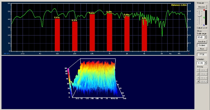Click the 4k RT60 bar labeled 0.4s
Screen dimensions: 210x110
[x=144, y=35]
